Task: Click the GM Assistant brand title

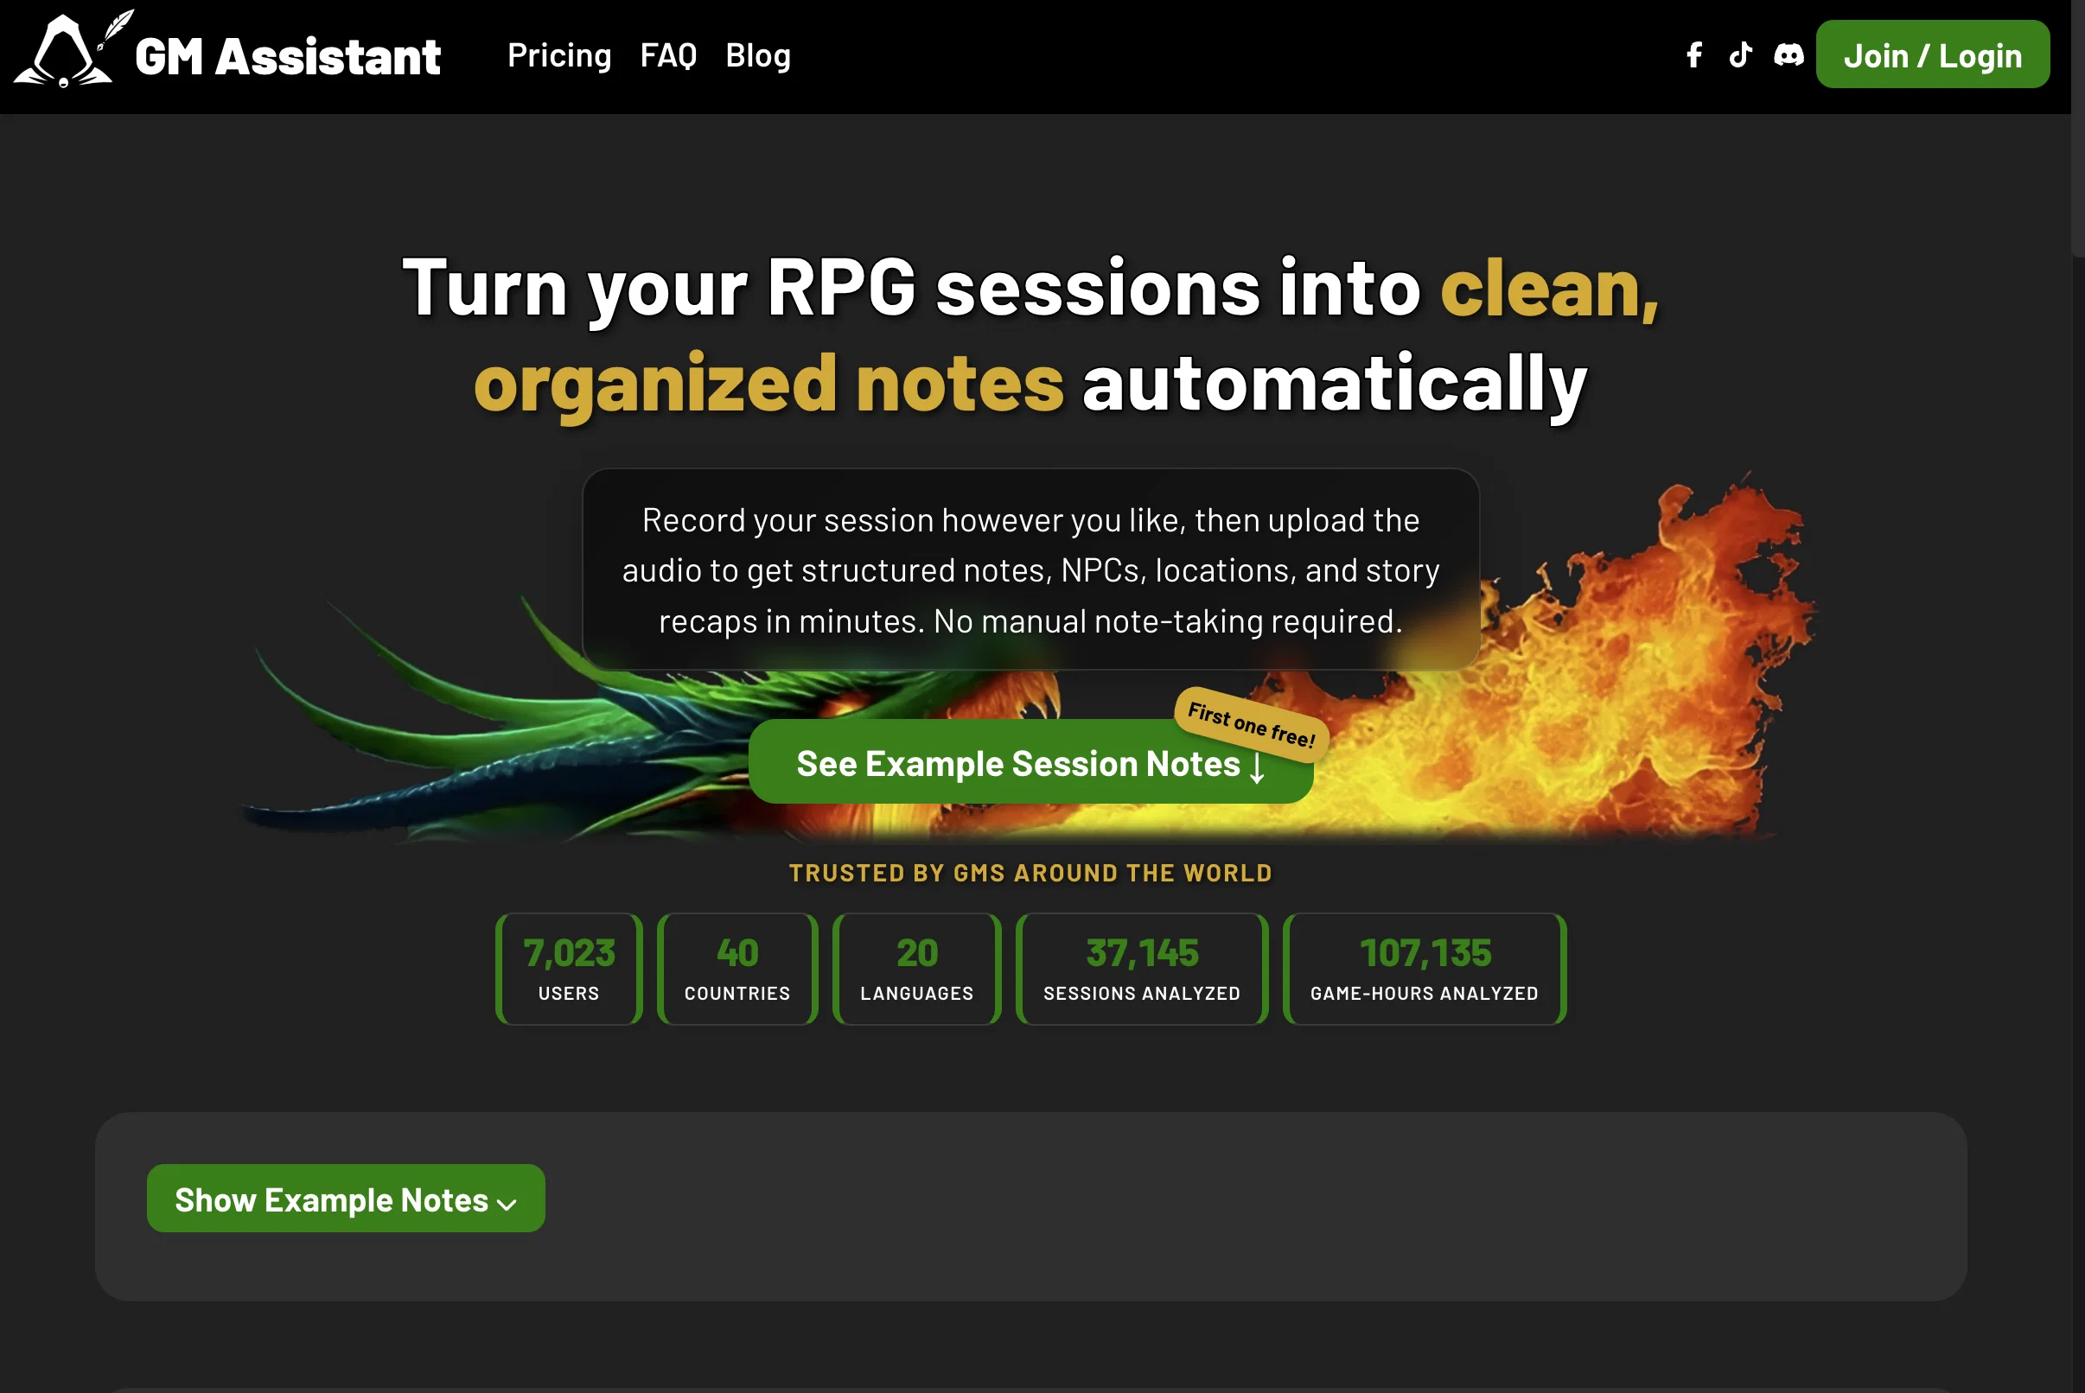Action: 287,57
